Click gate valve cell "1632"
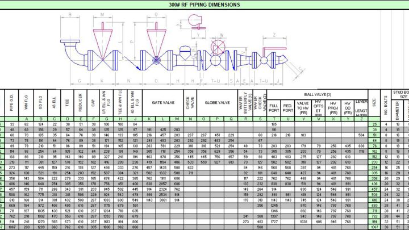The image size is (409, 230). (163, 173)
